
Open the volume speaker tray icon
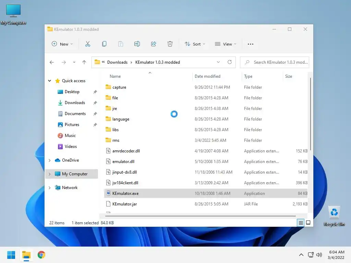click(319, 255)
